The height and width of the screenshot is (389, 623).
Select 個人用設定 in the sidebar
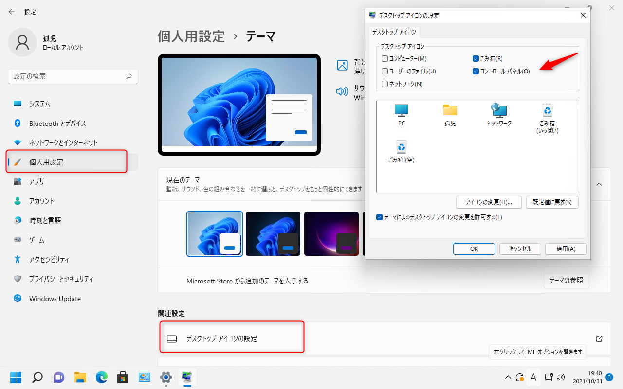point(73,162)
